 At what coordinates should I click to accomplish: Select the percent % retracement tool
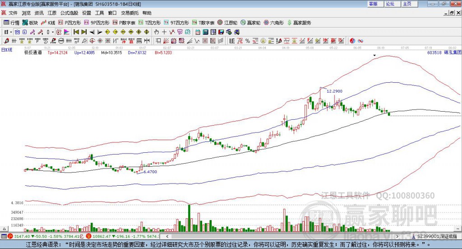coord(248,41)
